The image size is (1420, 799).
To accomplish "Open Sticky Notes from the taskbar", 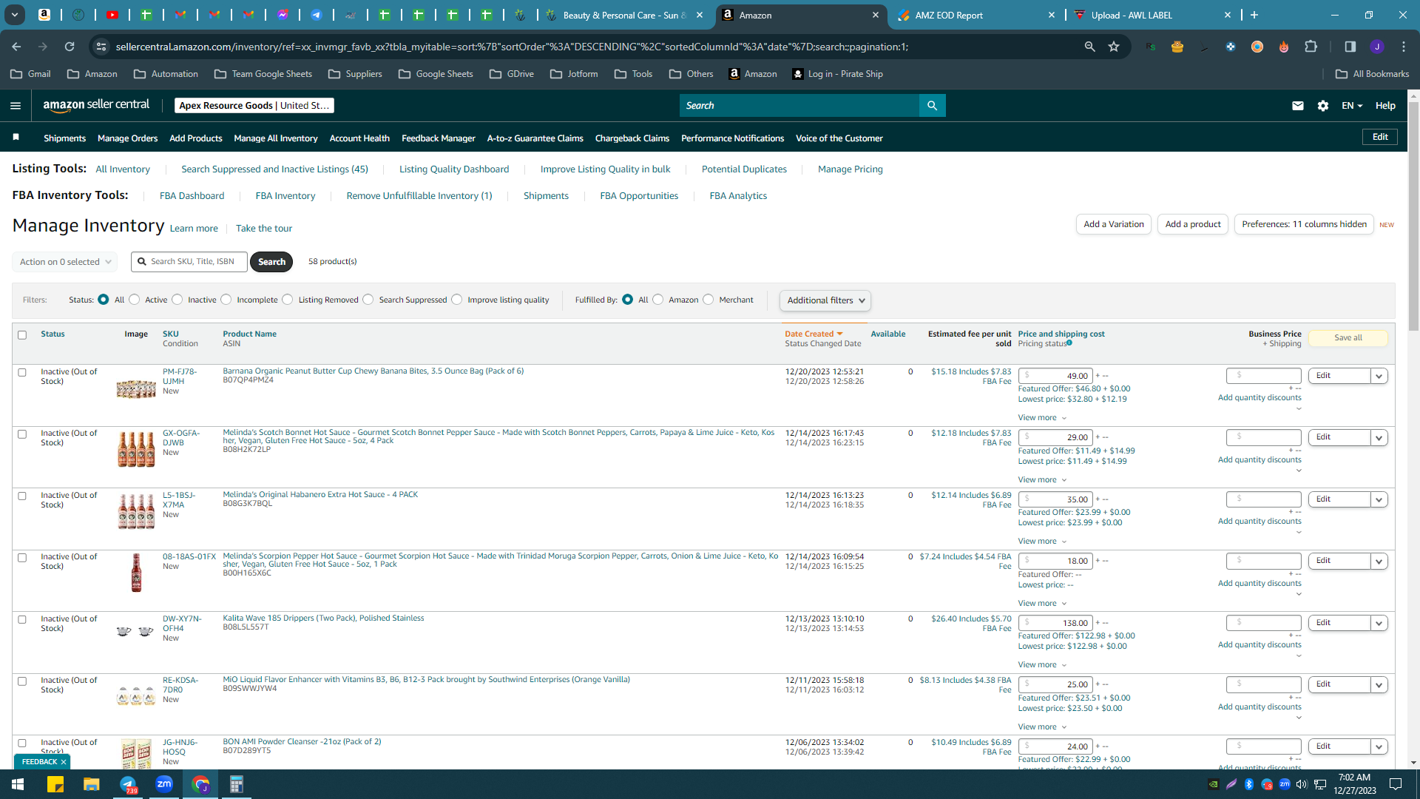I will (55, 784).
